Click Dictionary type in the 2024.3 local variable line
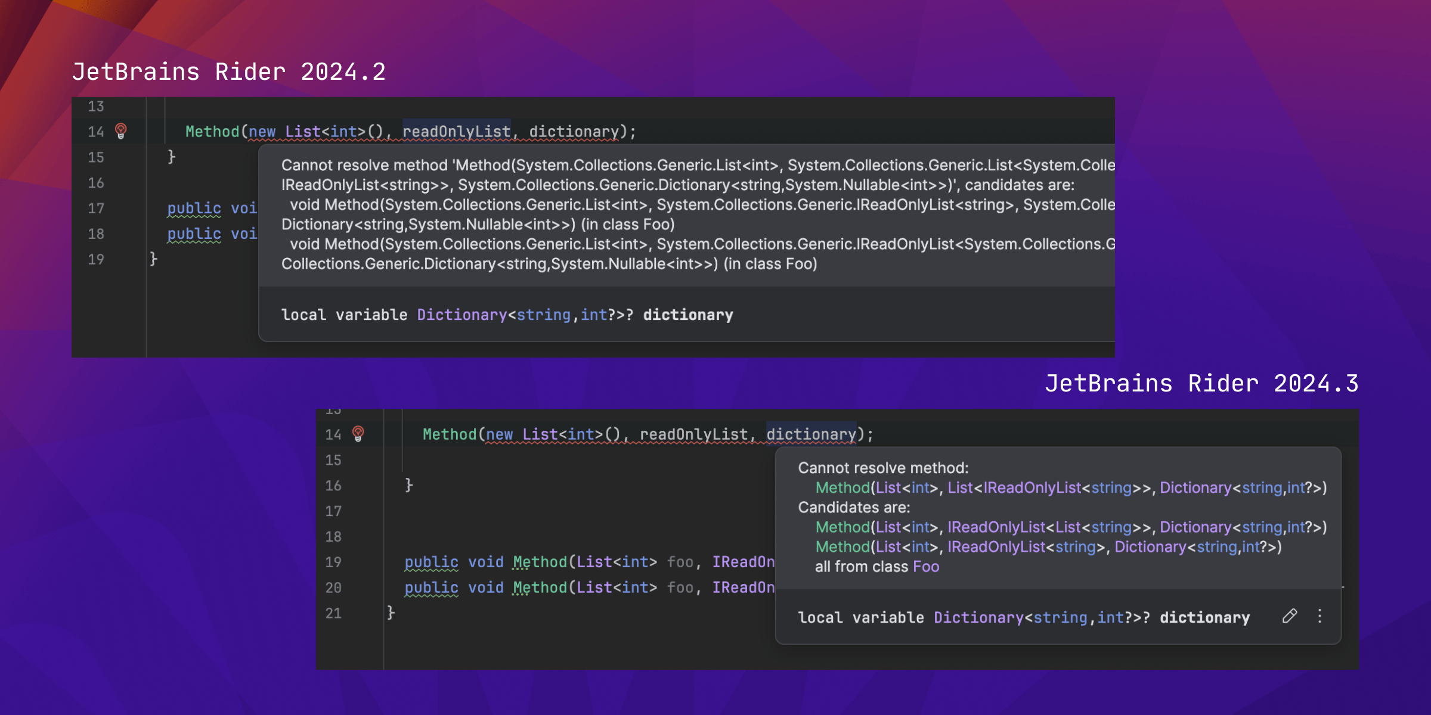Image resolution: width=1431 pixels, height=715 pixels. click(x=978, y=617)
